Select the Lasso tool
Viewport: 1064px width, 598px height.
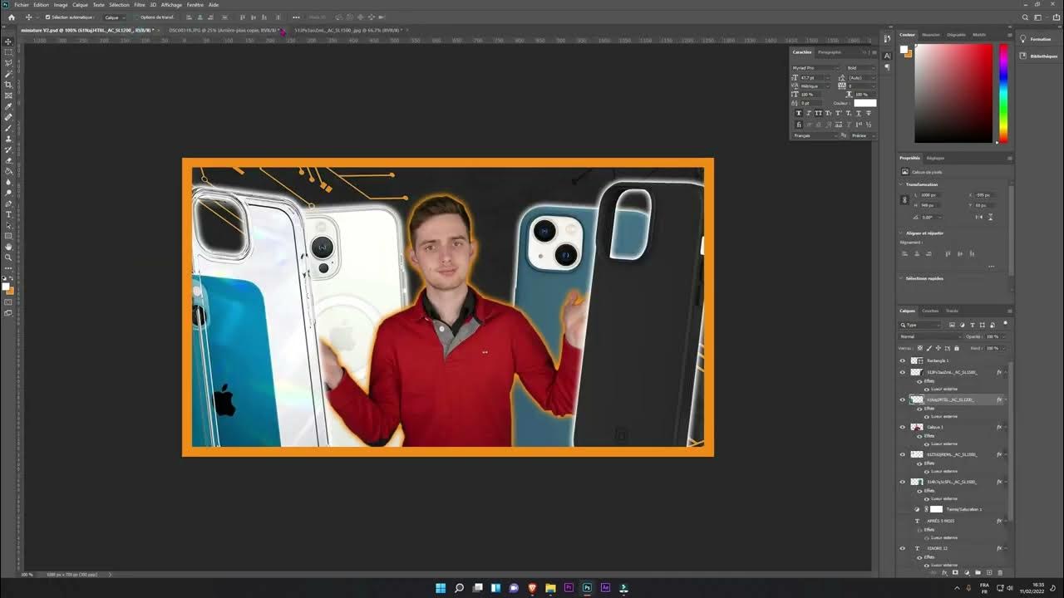[8, 63]
